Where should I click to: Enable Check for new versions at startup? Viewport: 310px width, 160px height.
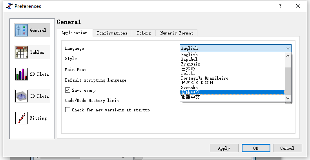click(x=68, y=110)
